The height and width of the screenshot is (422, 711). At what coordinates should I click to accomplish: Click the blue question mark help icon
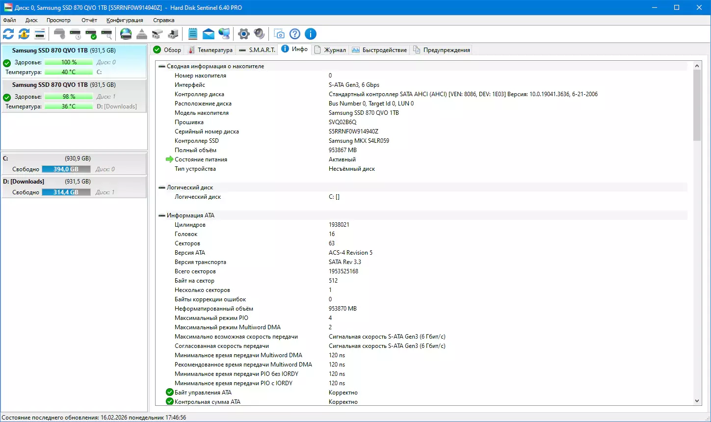pyautogui.click(x=295, y=34)
